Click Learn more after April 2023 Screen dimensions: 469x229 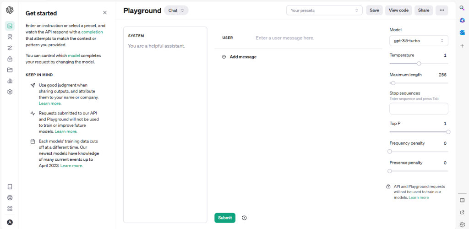71,166
